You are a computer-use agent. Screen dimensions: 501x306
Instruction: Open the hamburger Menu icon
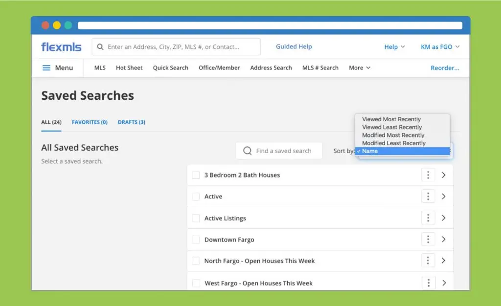pyautogui.click(x=46, y=68)
